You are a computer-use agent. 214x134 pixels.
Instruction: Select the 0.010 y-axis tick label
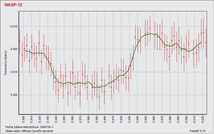[14, 72]
